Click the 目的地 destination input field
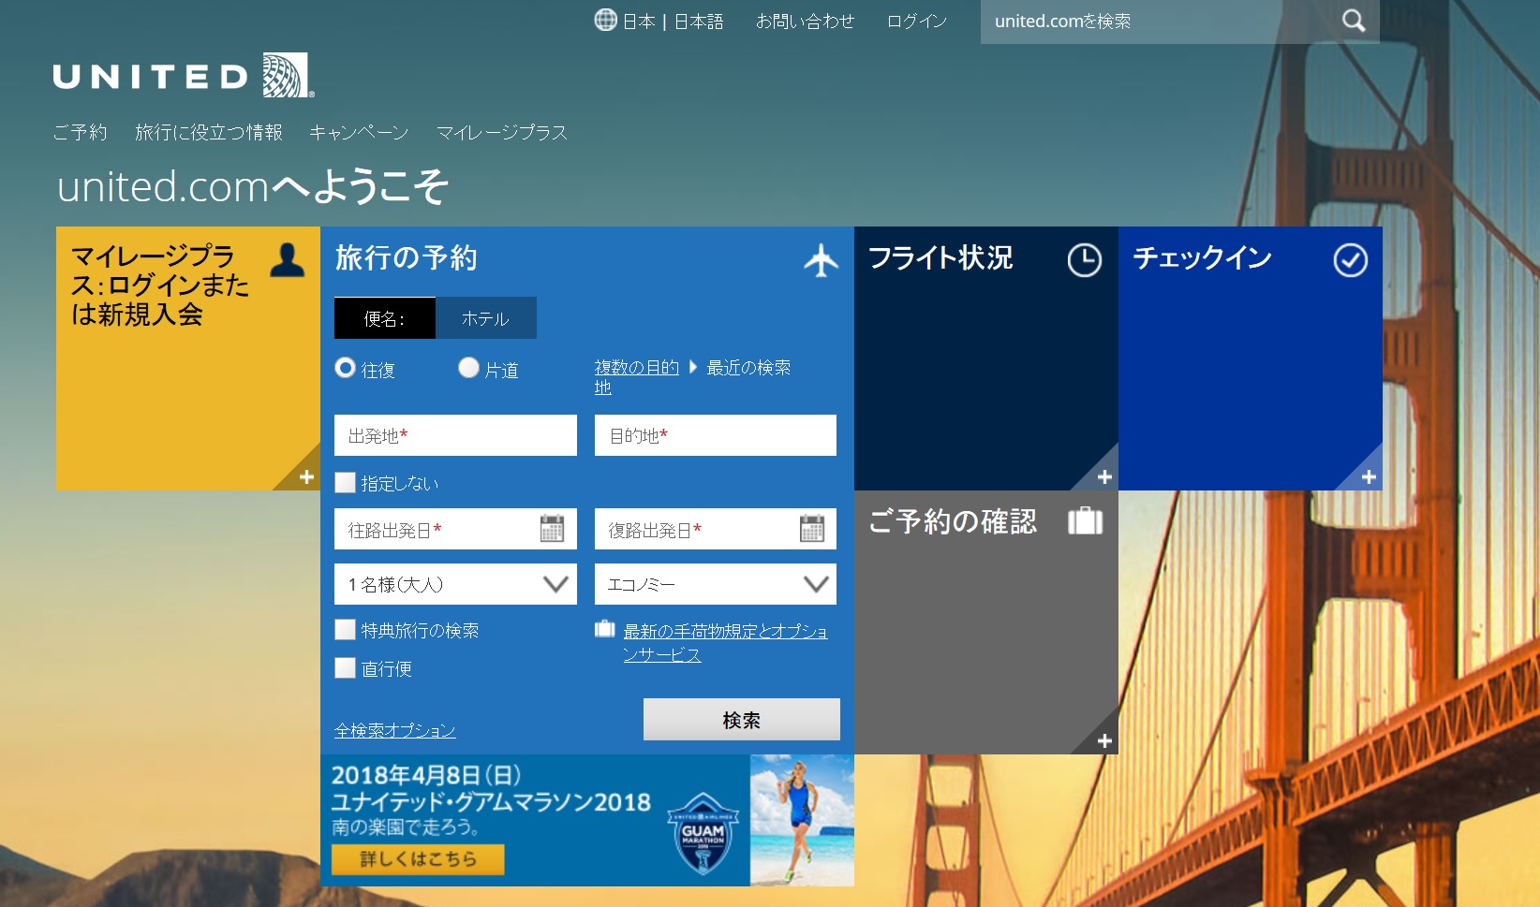 point(716,435)
